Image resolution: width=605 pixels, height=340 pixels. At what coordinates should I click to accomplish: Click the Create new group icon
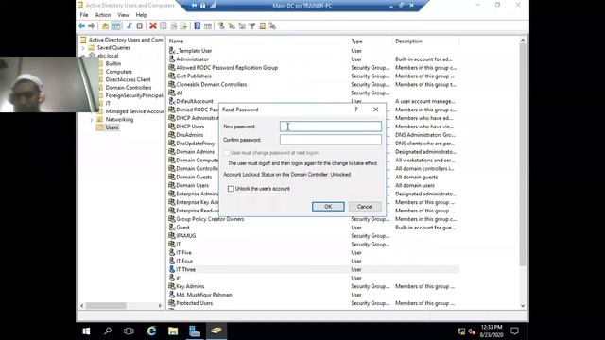[x=232, y=25]
